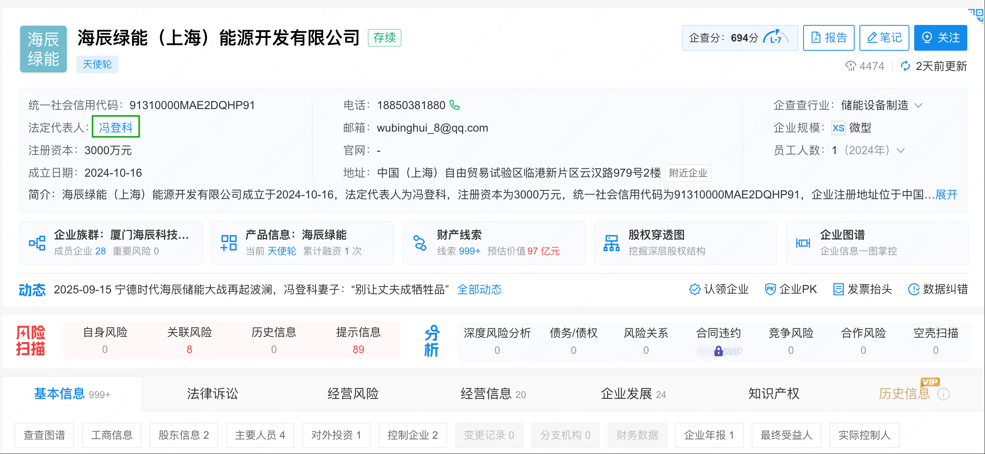The width and height of the screenshot is (985, 454).
Task: Click the 企业图谱 diagram icon
Action: pos(803,243)
